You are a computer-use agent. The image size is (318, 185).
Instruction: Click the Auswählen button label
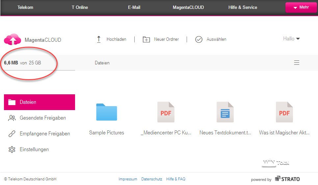(216, 39)
